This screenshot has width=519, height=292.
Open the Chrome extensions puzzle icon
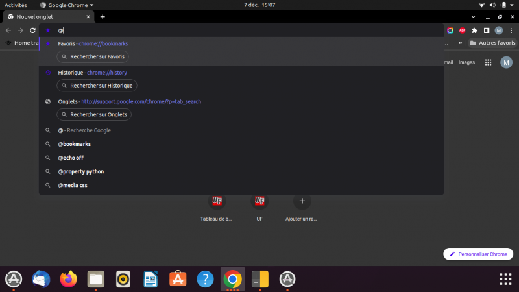point(474,30)
